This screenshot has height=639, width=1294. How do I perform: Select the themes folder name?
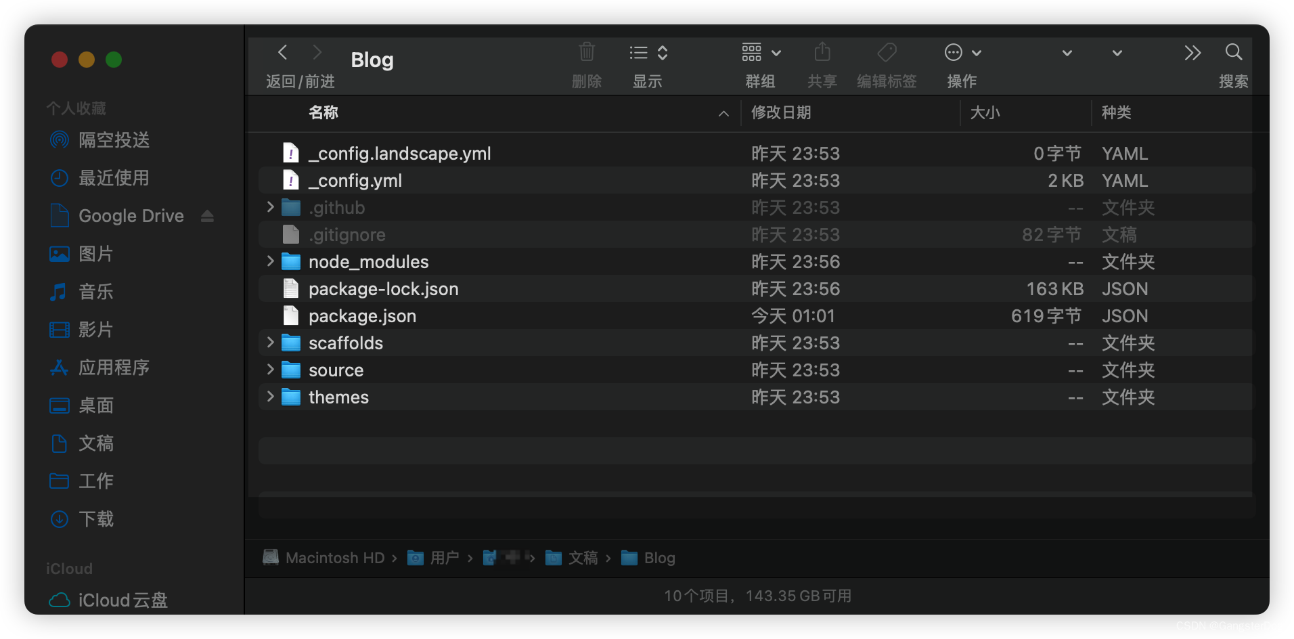pos(339,397)
